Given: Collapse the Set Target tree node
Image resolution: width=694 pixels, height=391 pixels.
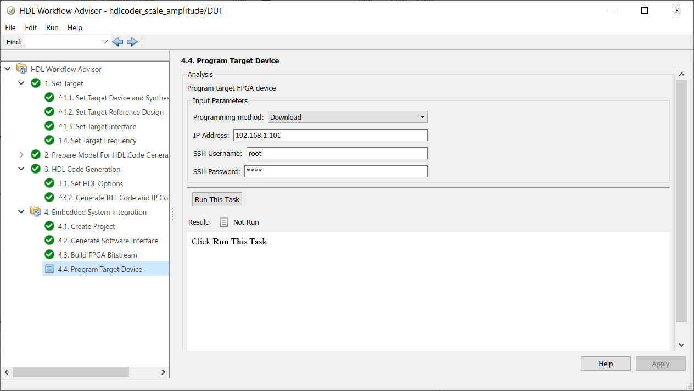Looking at the screenshot, I should click(x=21, y=83).
